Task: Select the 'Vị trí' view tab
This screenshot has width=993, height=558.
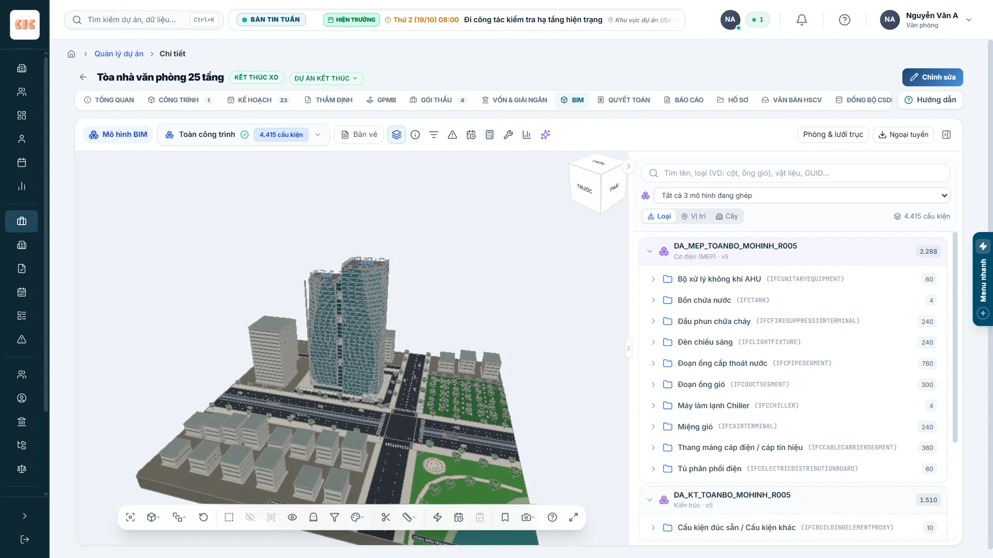Action: [x=694, y=216]
